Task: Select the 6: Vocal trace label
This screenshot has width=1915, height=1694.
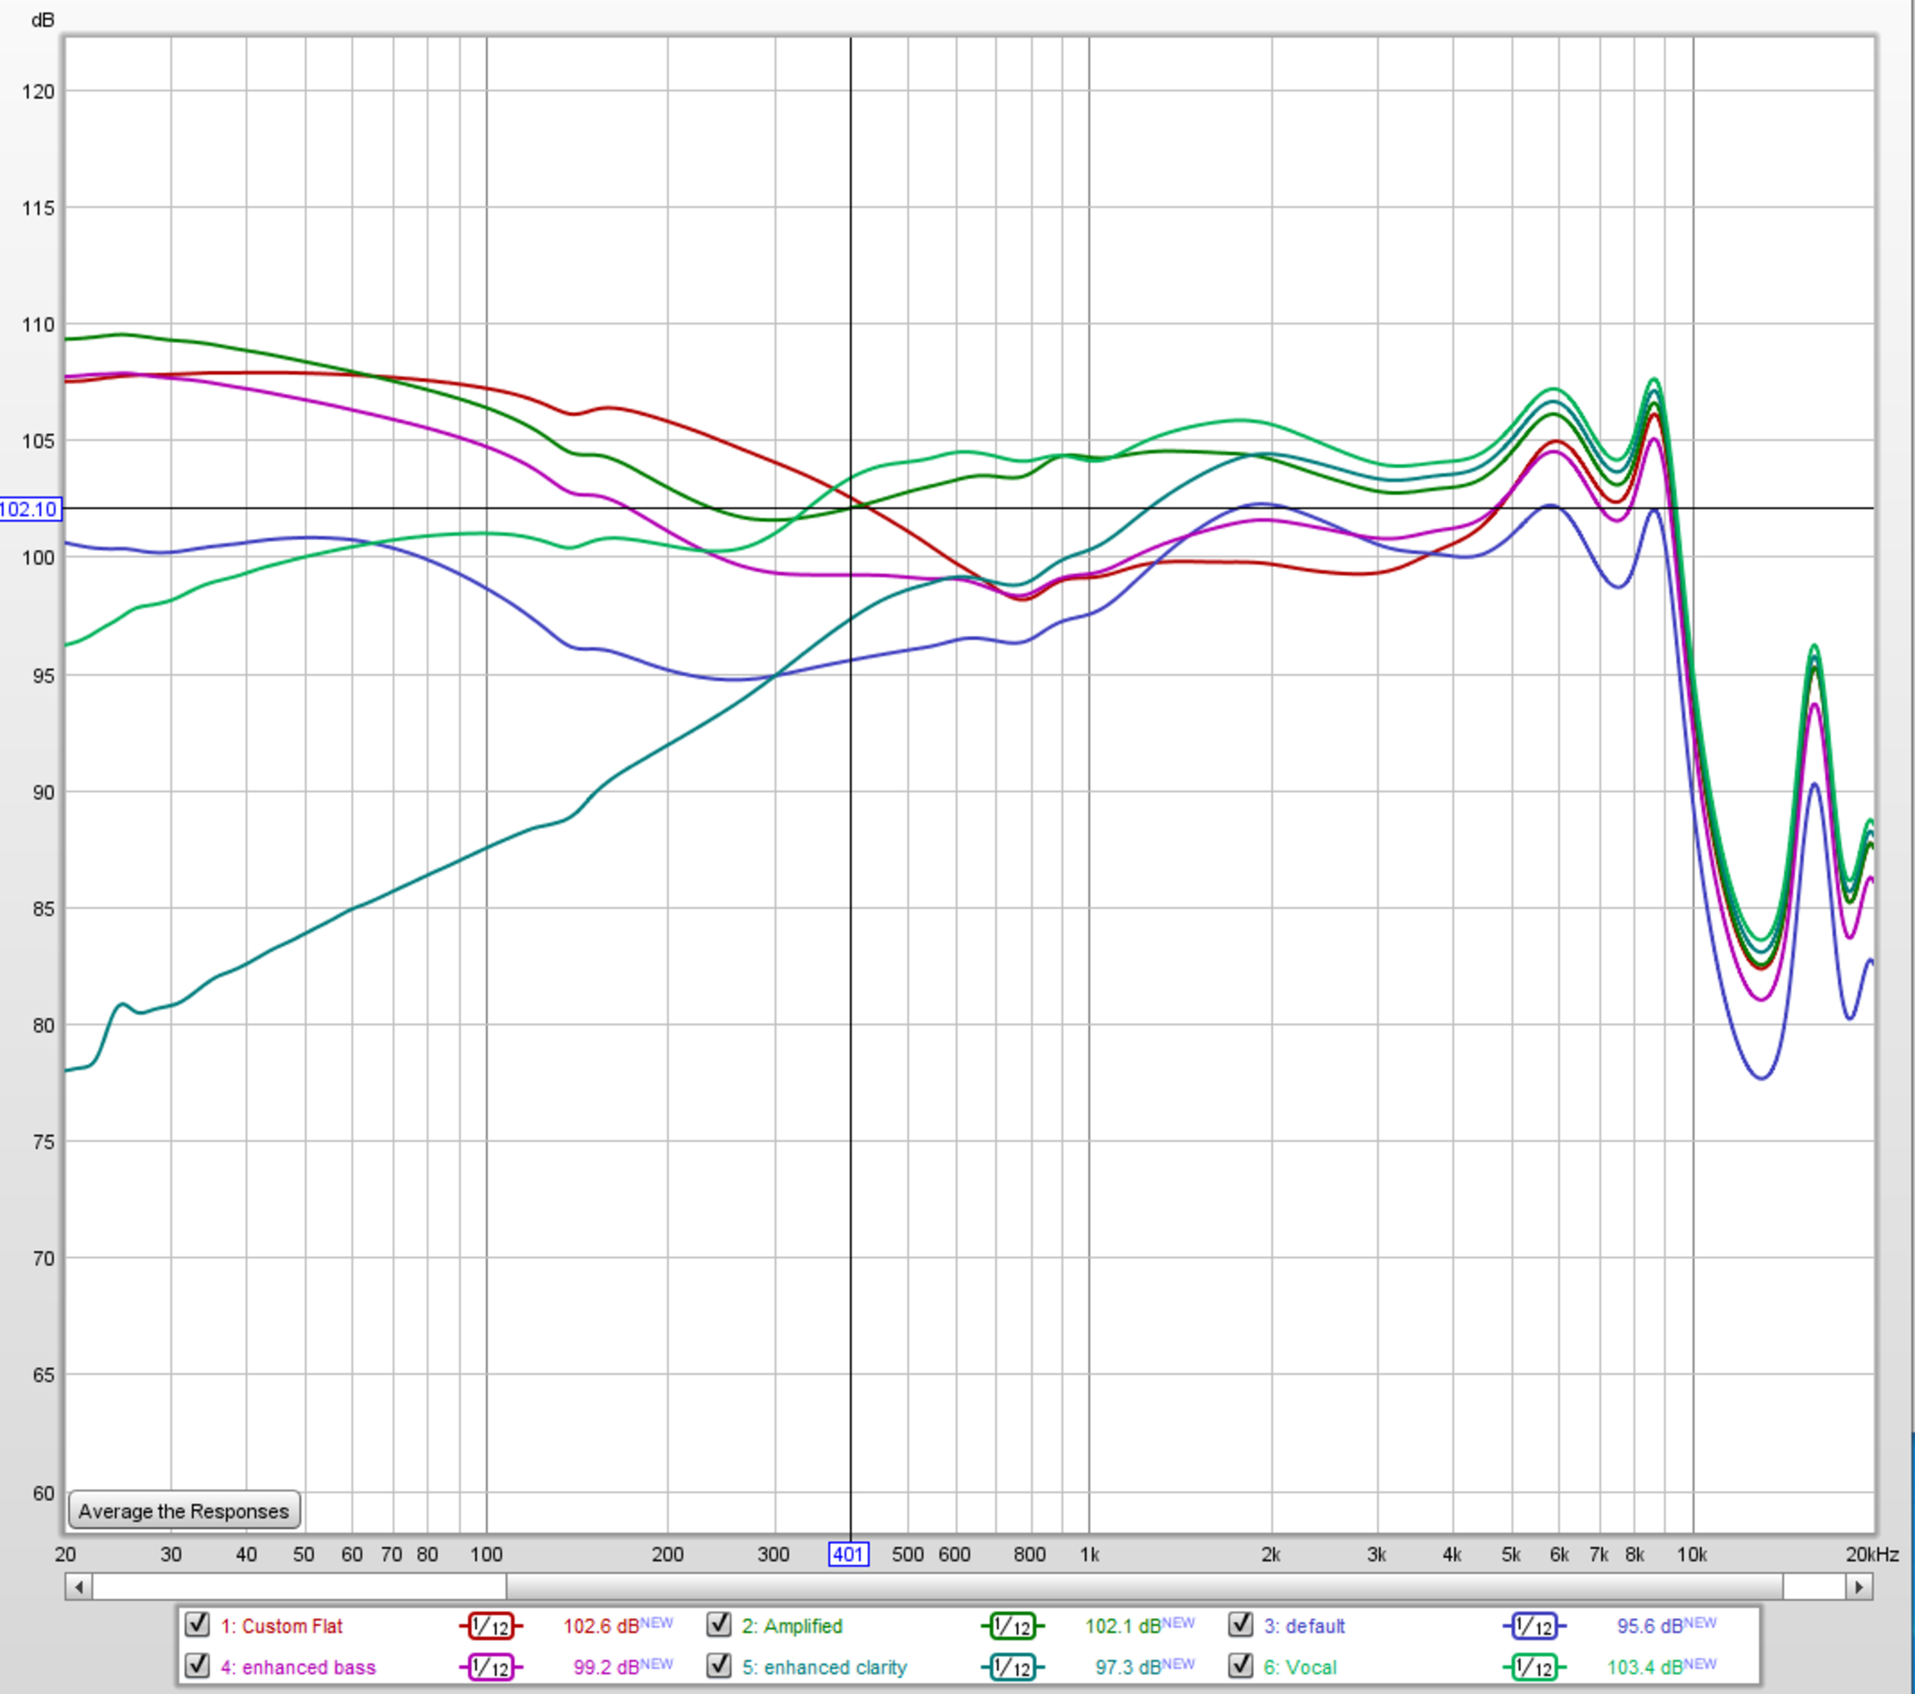Action: (1300, 1668)
